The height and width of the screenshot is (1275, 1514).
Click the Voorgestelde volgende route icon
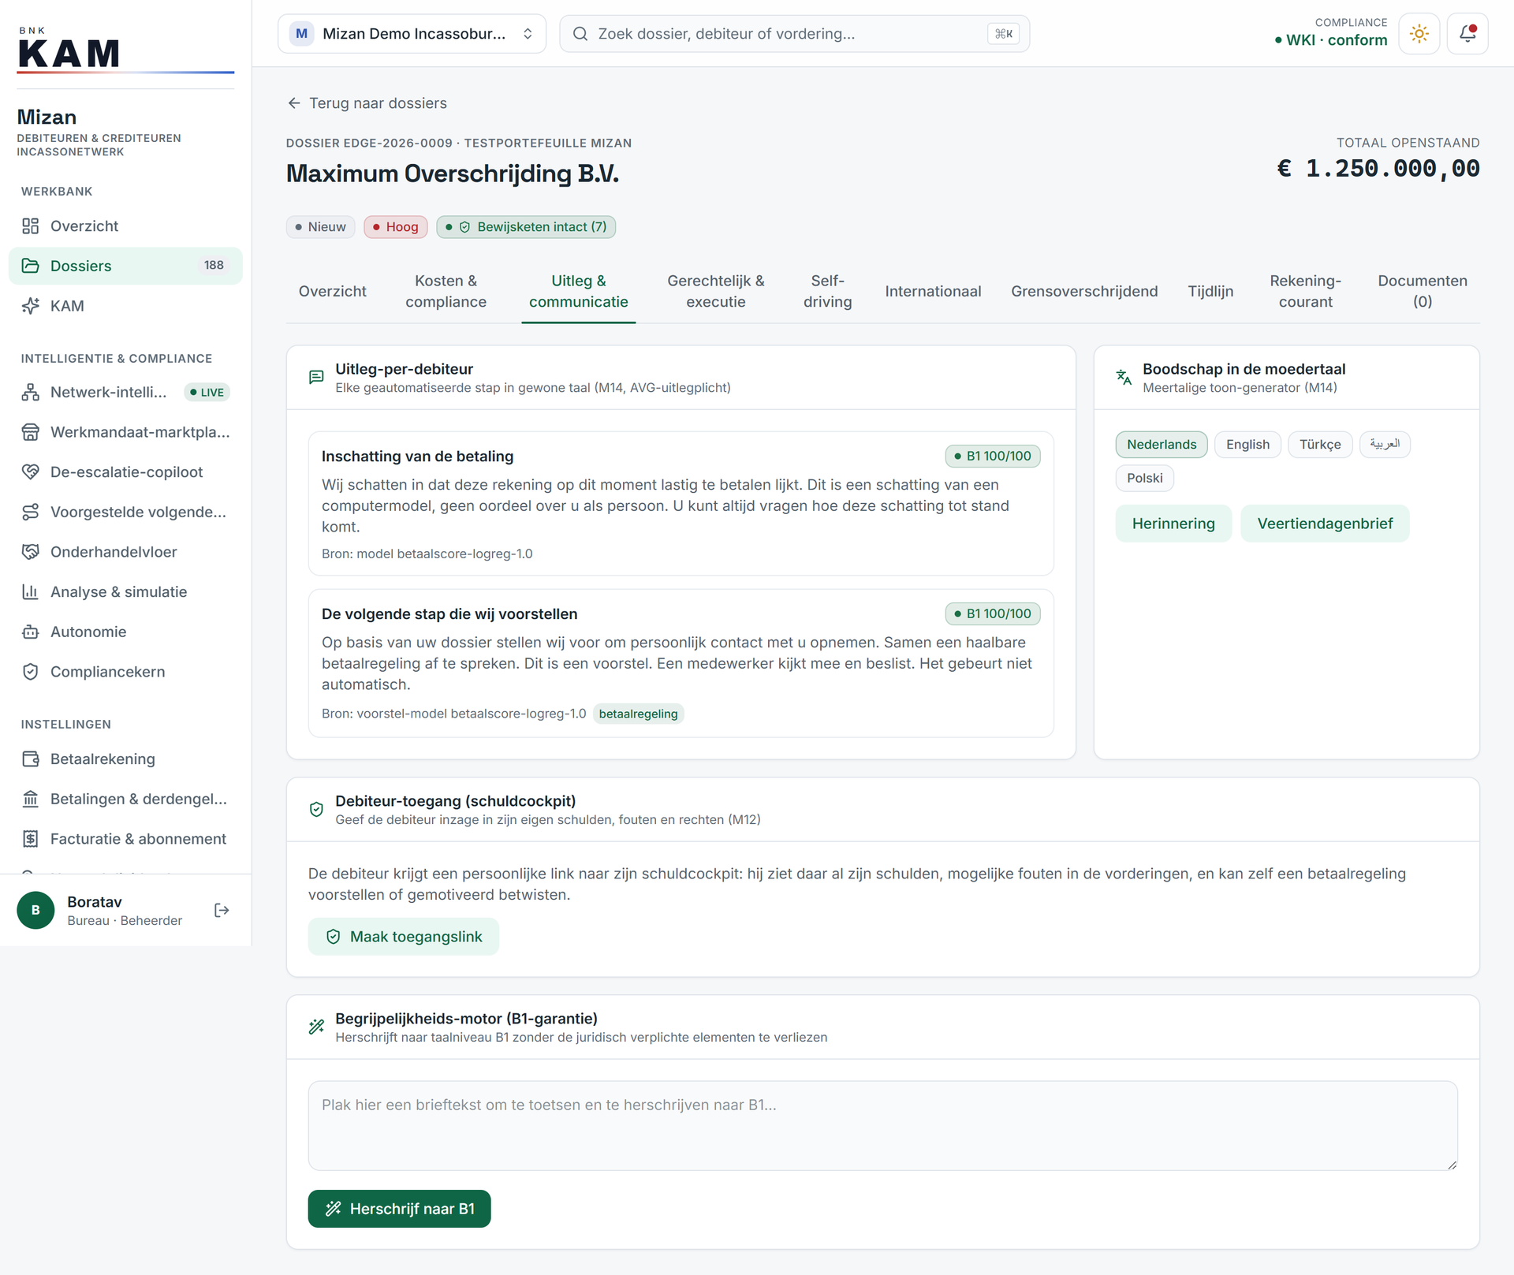click(x=30, y=512)
